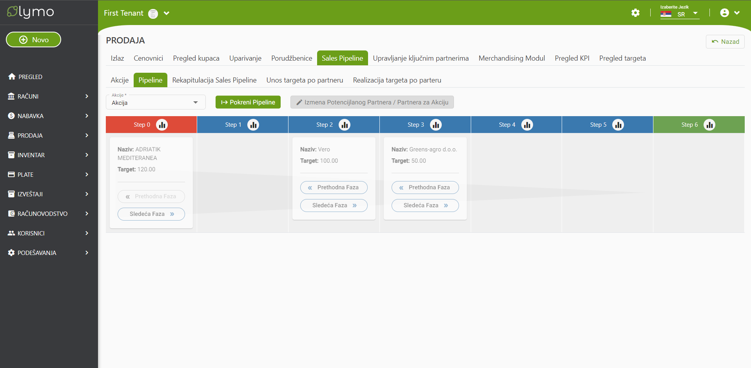Open the chart icon for Step 0
Screen dimensions: 751x368
[162, 125]
